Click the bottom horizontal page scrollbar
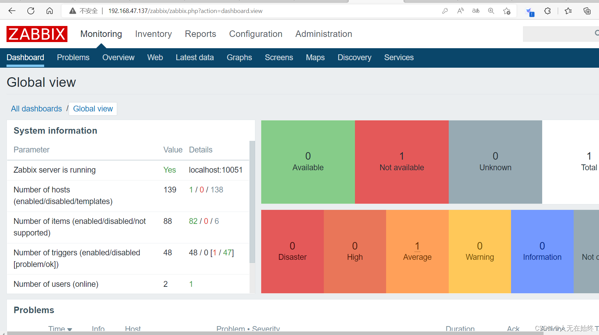The width and height of the screenshot is (599, 335). pos(275,333)
